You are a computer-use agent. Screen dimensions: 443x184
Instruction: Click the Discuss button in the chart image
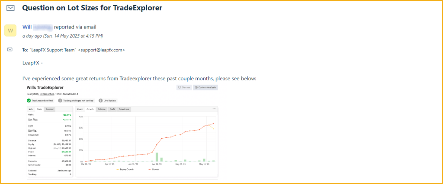tap(184, 88)
